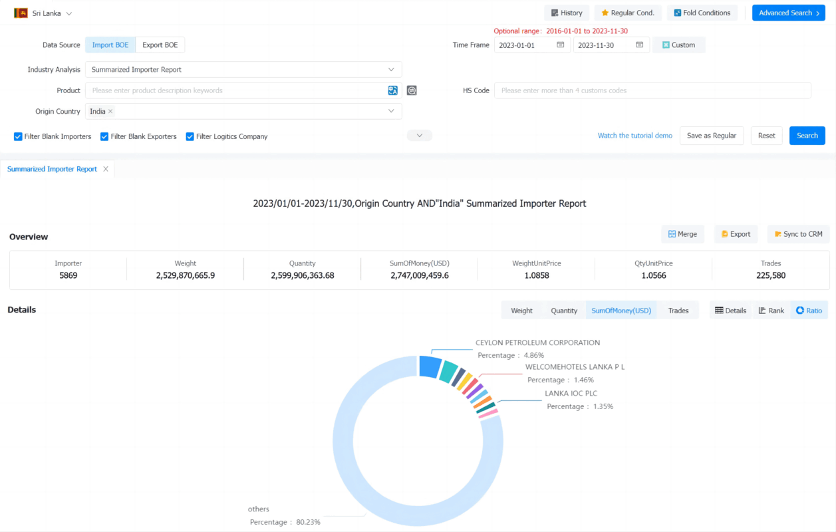Click the blue Search button

coord(807,136)
